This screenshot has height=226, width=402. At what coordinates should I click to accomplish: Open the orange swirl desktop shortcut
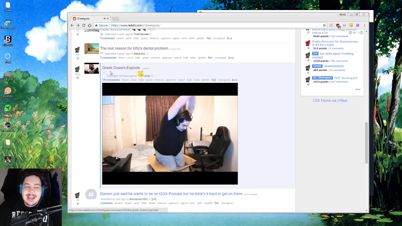(x=8, y=90)
